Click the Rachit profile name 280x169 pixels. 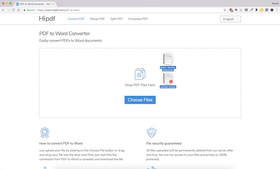275,3
